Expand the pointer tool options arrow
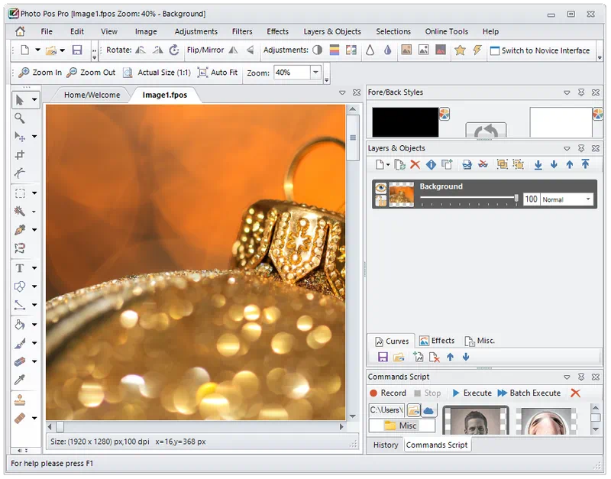This screenshot has width=611, height=479. 34,100
